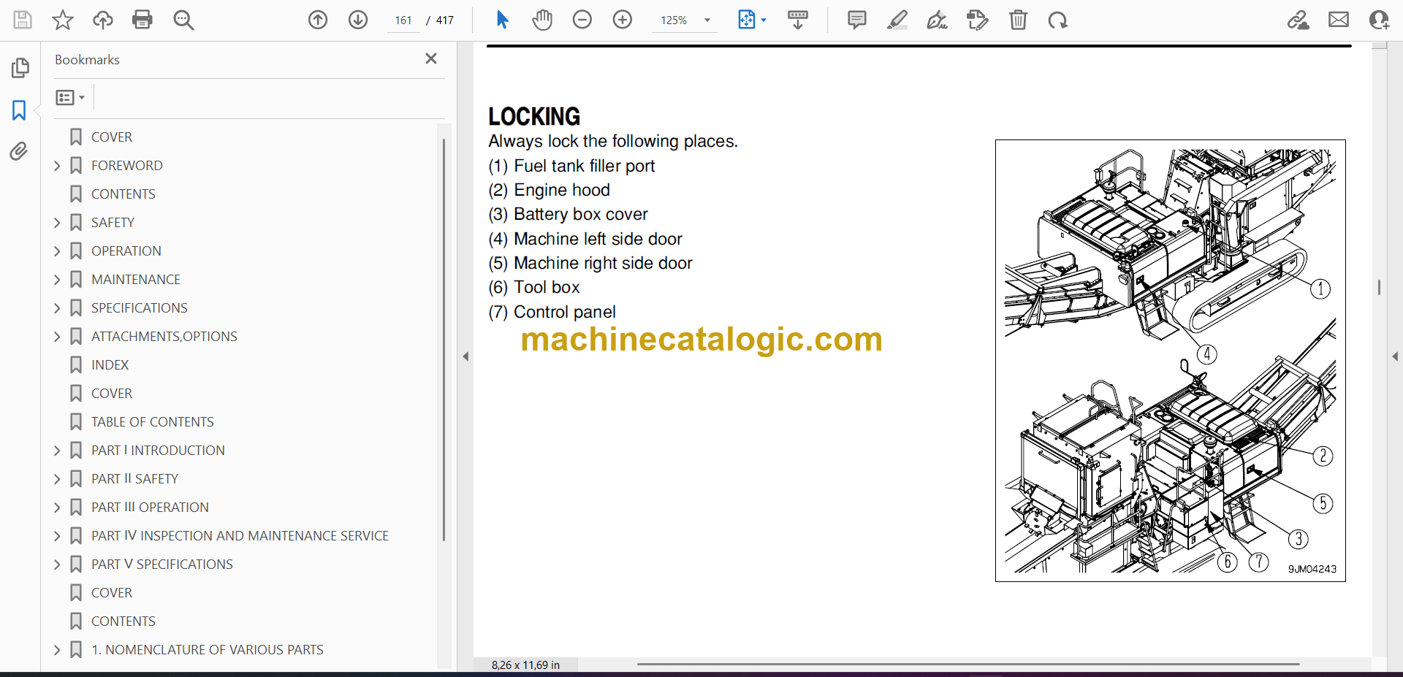Add a sticky note comment
Viewport: 1403px width, 677px height.
point(857,20)
